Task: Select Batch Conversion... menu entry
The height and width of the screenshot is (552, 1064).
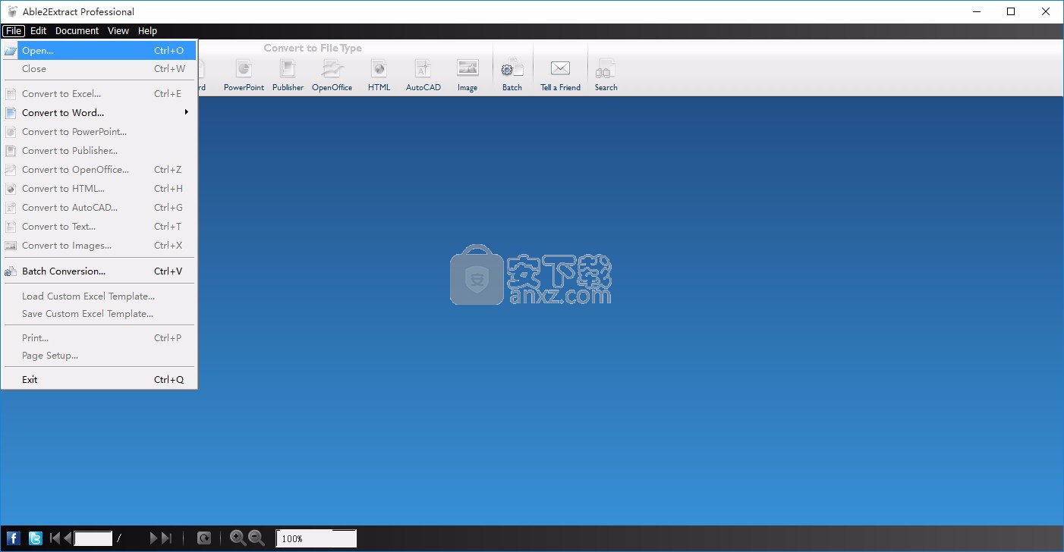Action: [99, 271]
